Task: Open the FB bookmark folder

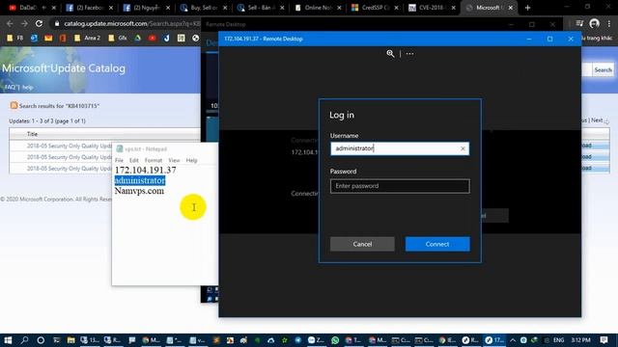Action: click(15, 38)
